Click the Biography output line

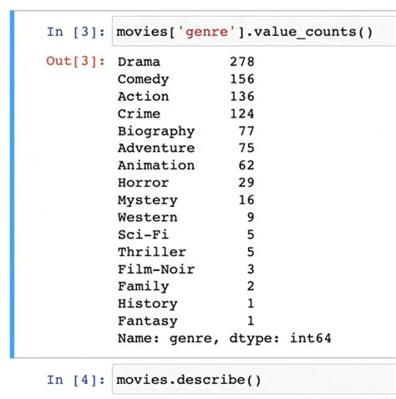tap(186, 131)
